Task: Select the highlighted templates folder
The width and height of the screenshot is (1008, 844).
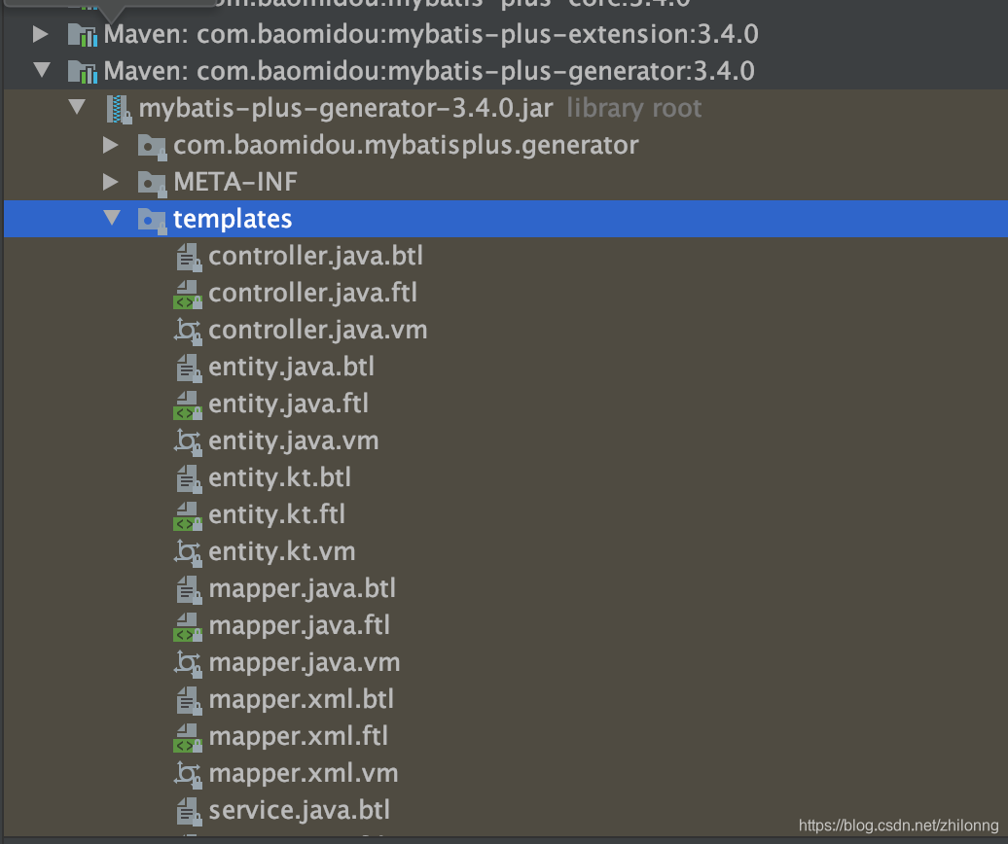Action: pos(505,219)
